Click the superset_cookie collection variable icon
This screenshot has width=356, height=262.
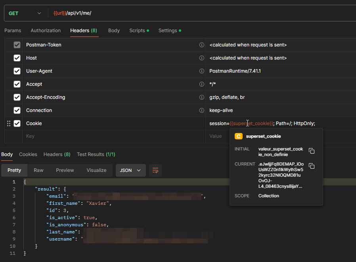pyautogui.click(x=239, y=136)
